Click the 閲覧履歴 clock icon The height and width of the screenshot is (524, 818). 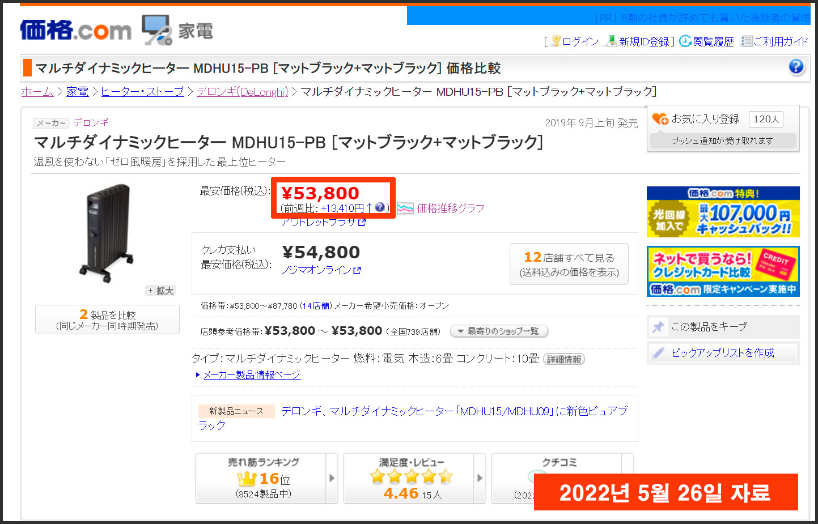[x=685, y=41]
